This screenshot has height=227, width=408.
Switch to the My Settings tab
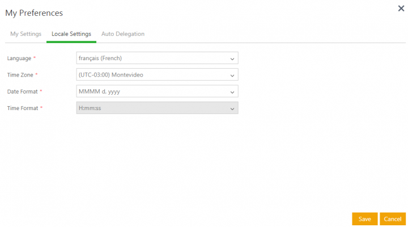point(25,34)
